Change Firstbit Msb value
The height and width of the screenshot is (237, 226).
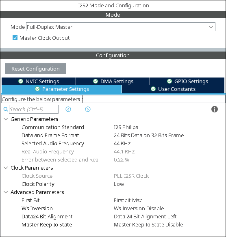(128, 200)
